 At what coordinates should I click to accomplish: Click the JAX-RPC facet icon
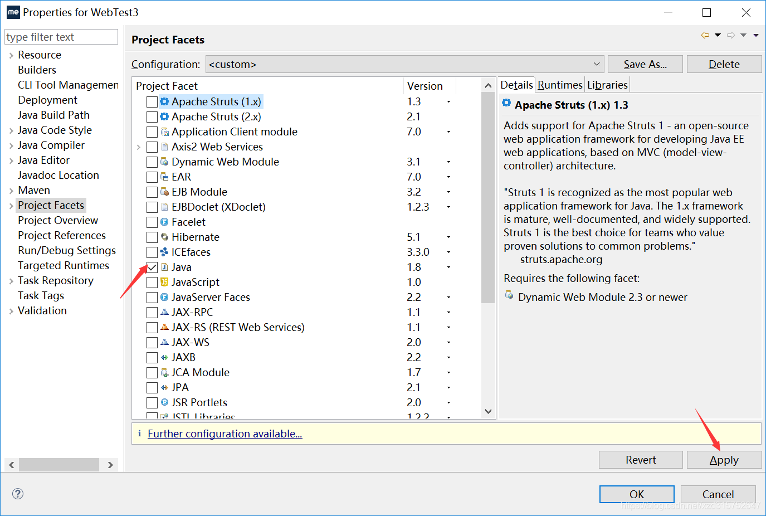[x=164, y=312]
